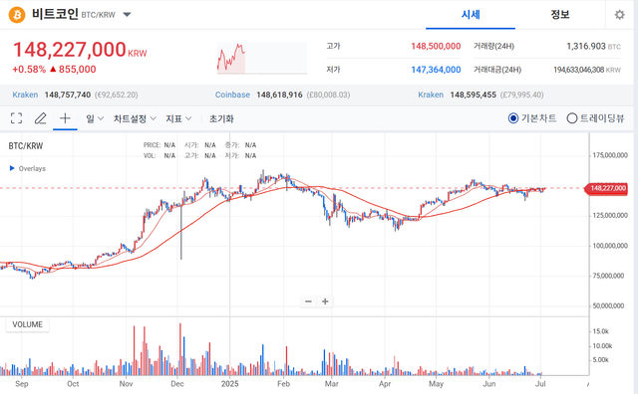
Task: Zoom out chart with minus button
Action: [x=308, y=301]
